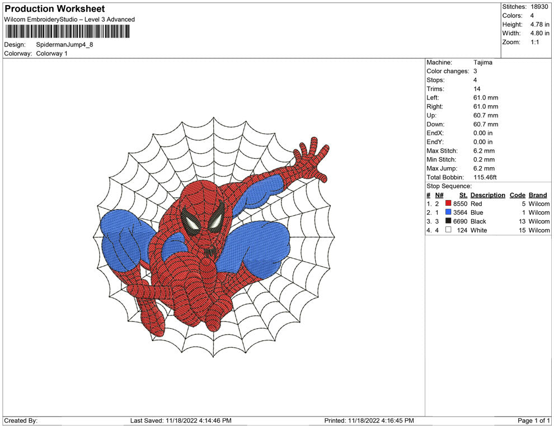Click the 'Max Stitch:' label
This screenshot has width=554, height=426.
tap(442, 151)
